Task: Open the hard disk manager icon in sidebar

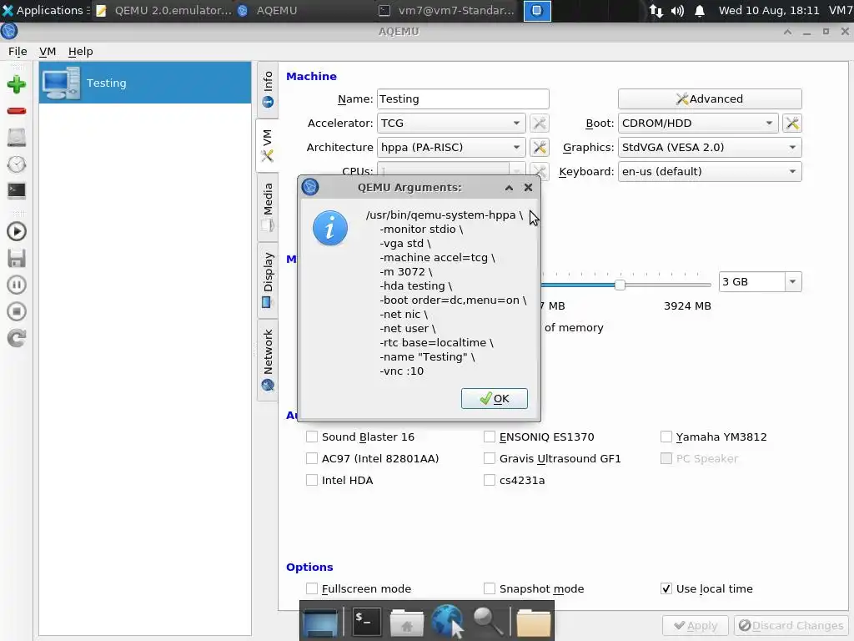Action: point(17,138)
